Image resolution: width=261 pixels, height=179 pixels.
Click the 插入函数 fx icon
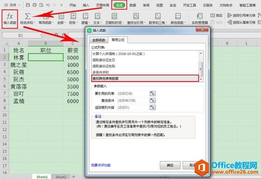(10, 16)
